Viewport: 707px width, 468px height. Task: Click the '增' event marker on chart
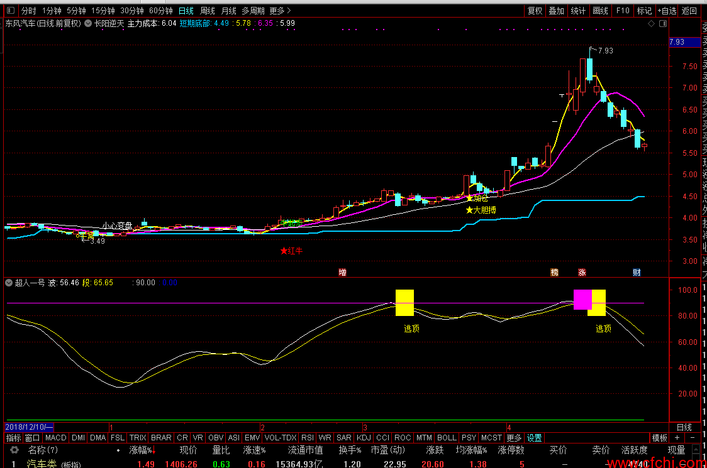coord(342,273)
